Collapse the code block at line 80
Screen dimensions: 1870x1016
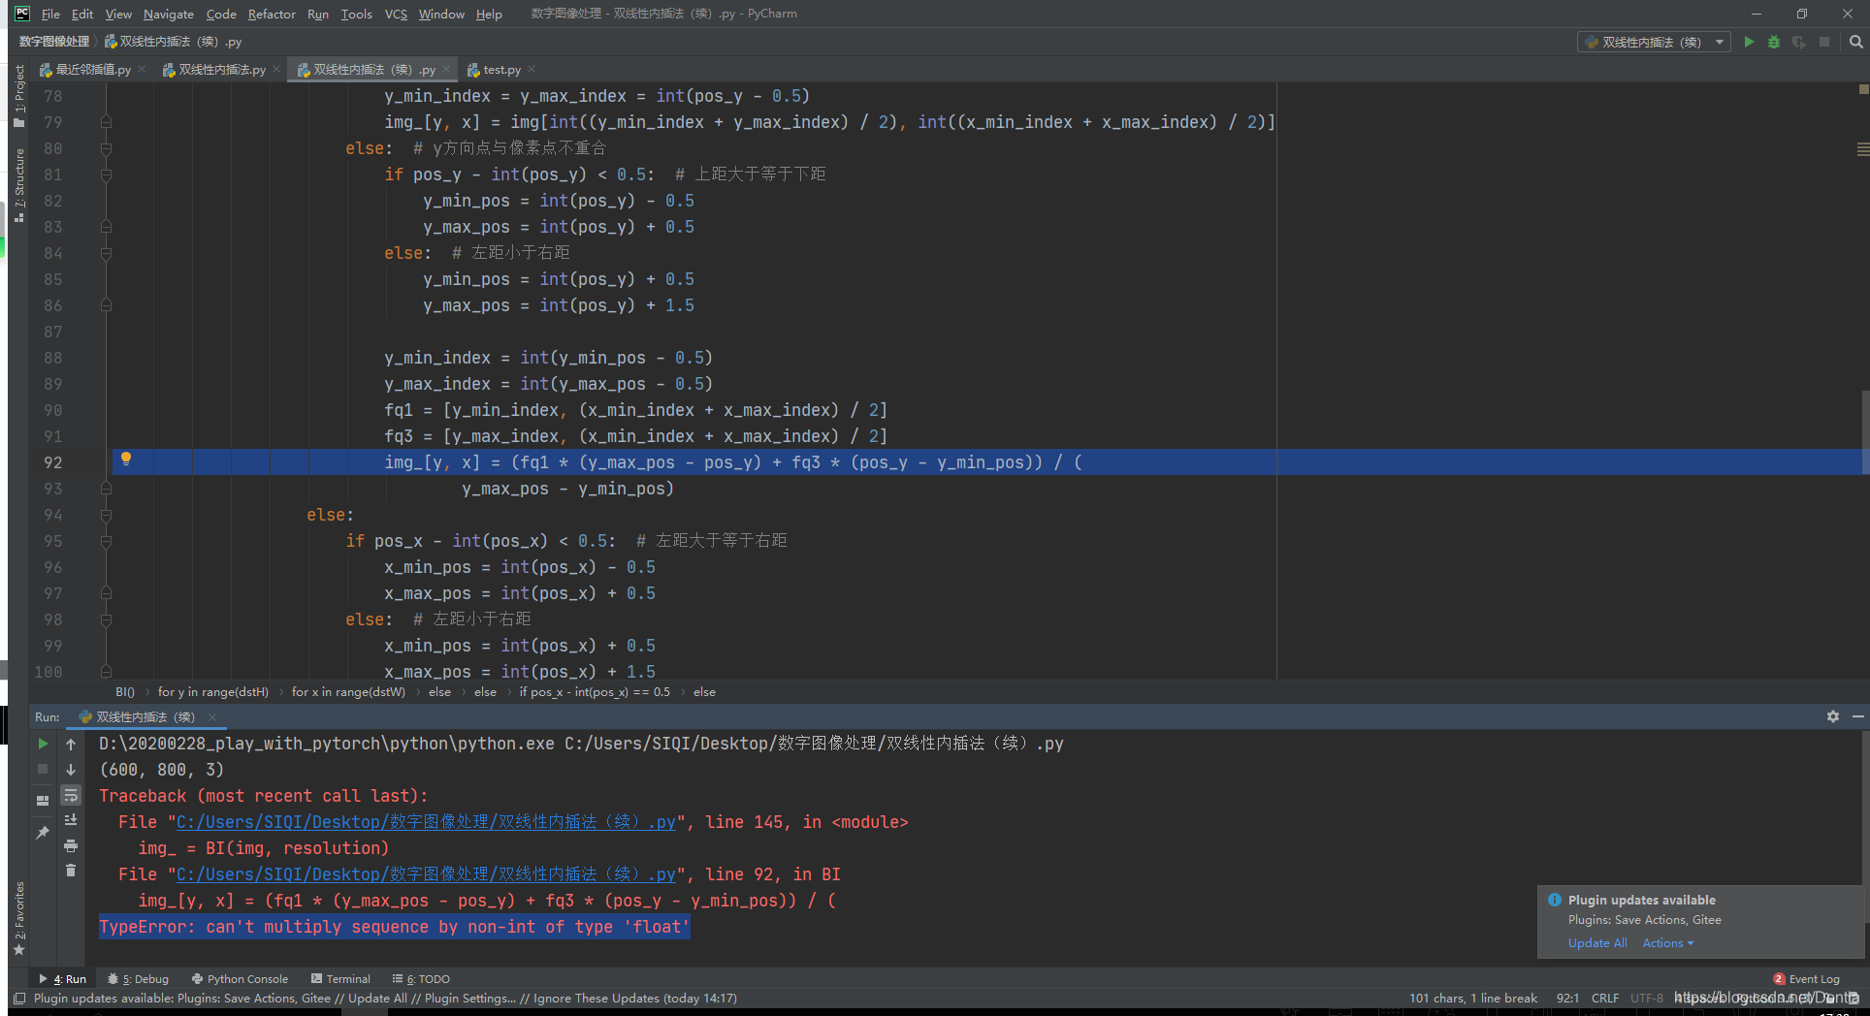point(106,148)
